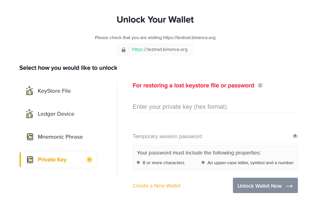Viewport: 309px width, 202px height.
Task: Open the info tooltip beside the red heading
Action: point(260,85)
